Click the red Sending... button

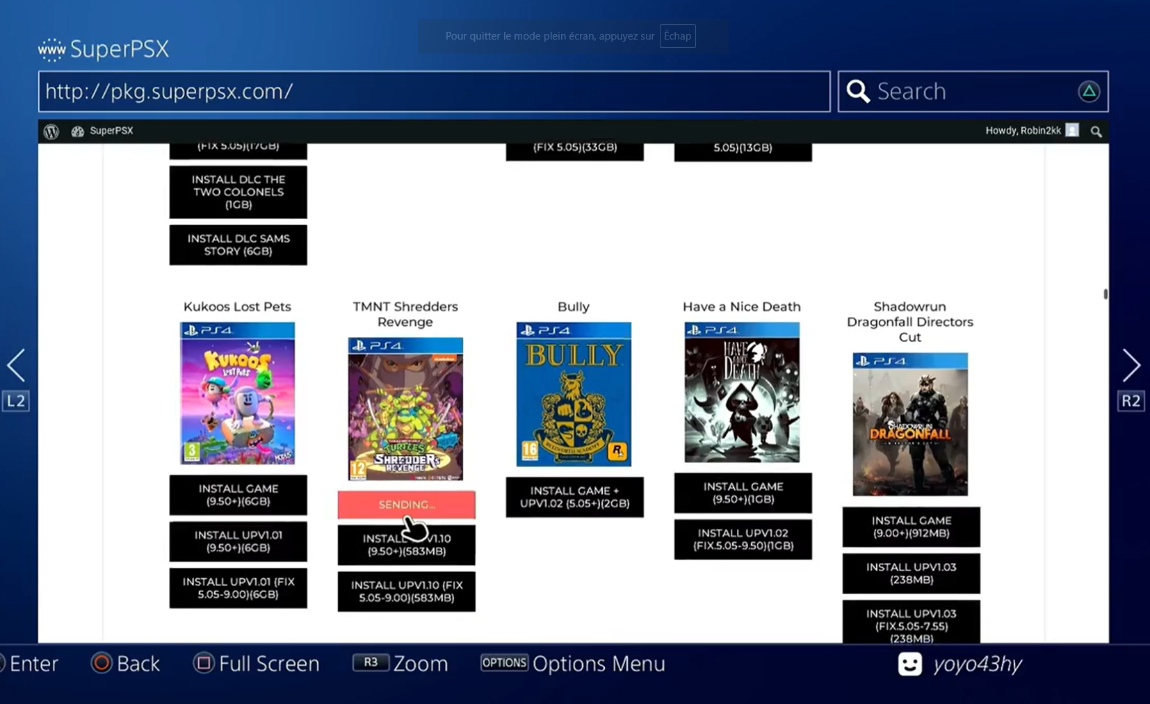pos(407,505)
